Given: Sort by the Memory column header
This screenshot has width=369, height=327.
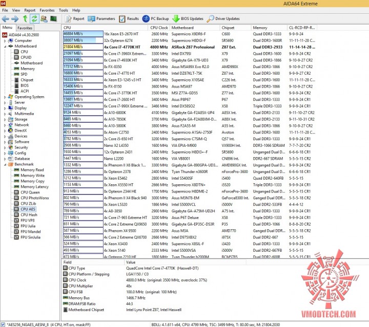Looking at the screenshot, I should coord(269,28).
